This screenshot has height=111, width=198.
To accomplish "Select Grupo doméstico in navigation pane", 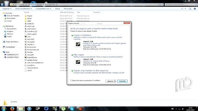I will pos(12,42).
